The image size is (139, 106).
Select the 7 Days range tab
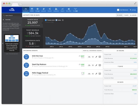[126, 15]
